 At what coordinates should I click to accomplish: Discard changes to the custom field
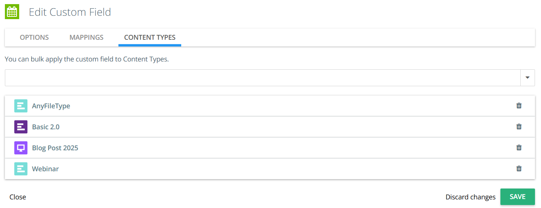pos(470,197)
